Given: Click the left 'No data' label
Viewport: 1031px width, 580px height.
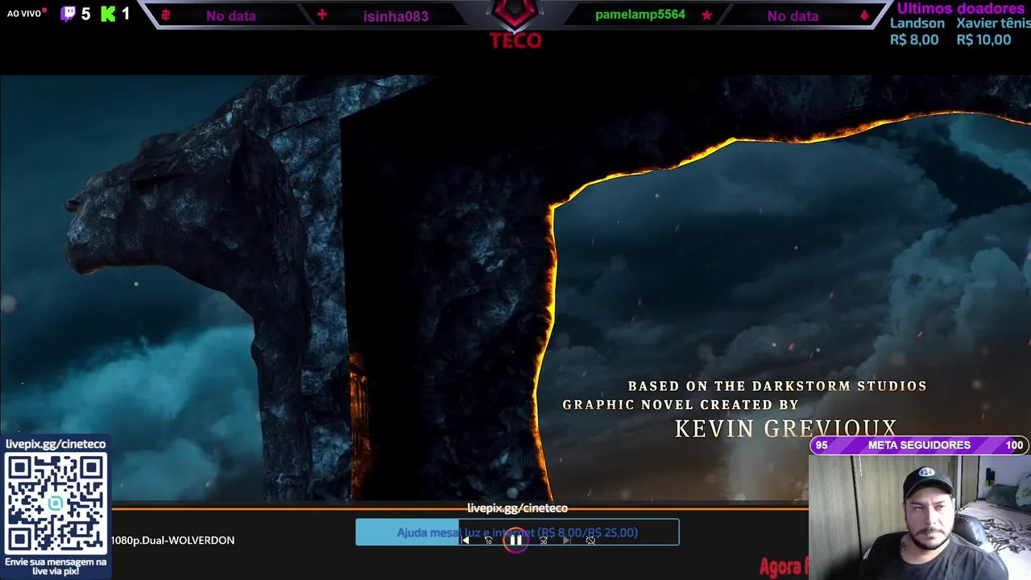Looking at the screenshot, I should pyautogui.click(x=231, y=16).
